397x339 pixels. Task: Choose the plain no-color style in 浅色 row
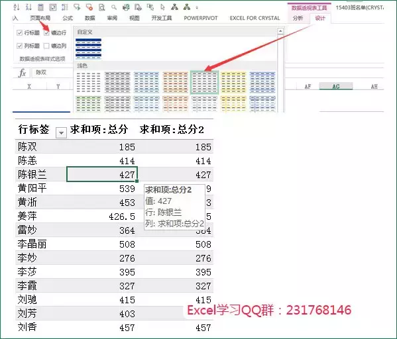88,82
